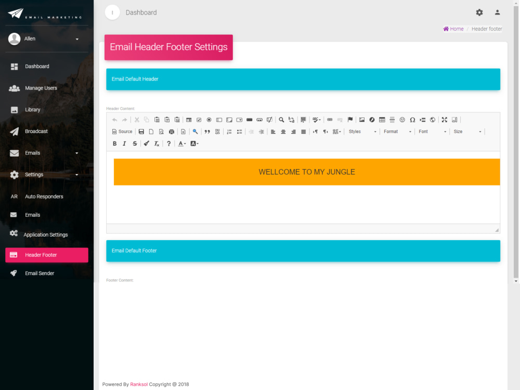Insert a Checkbox form field
The width and height of the screenshot is (520, 390).
[199, 120]
